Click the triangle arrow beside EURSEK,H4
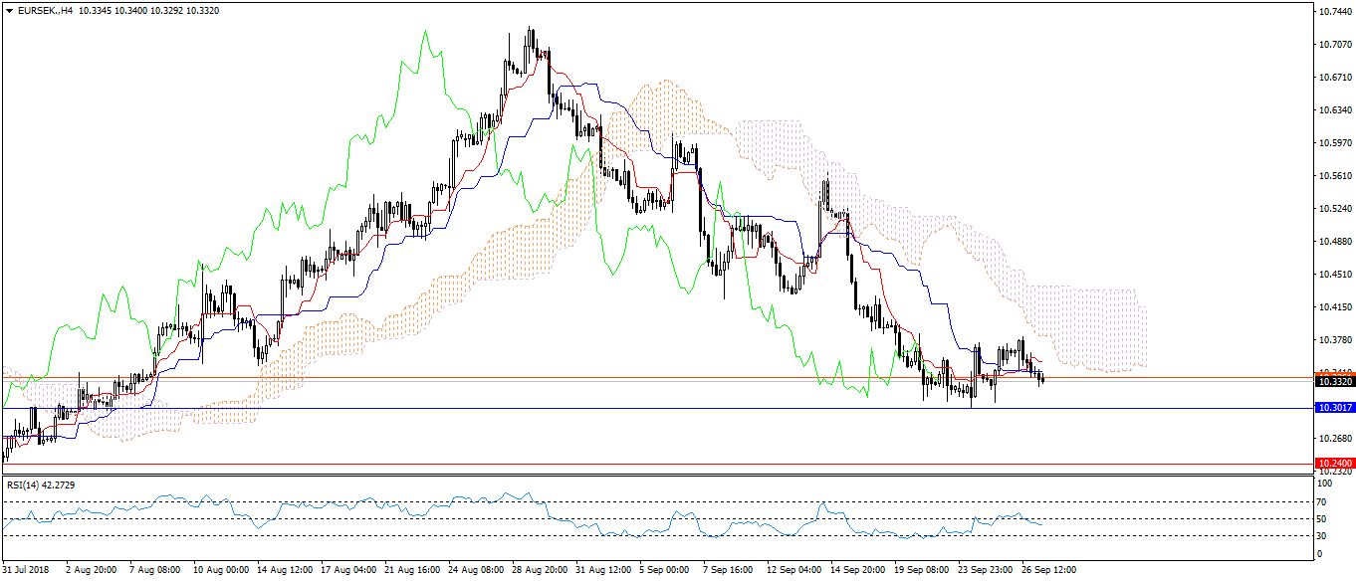This screenshot has width=1356, height=581. click(9, 11)
